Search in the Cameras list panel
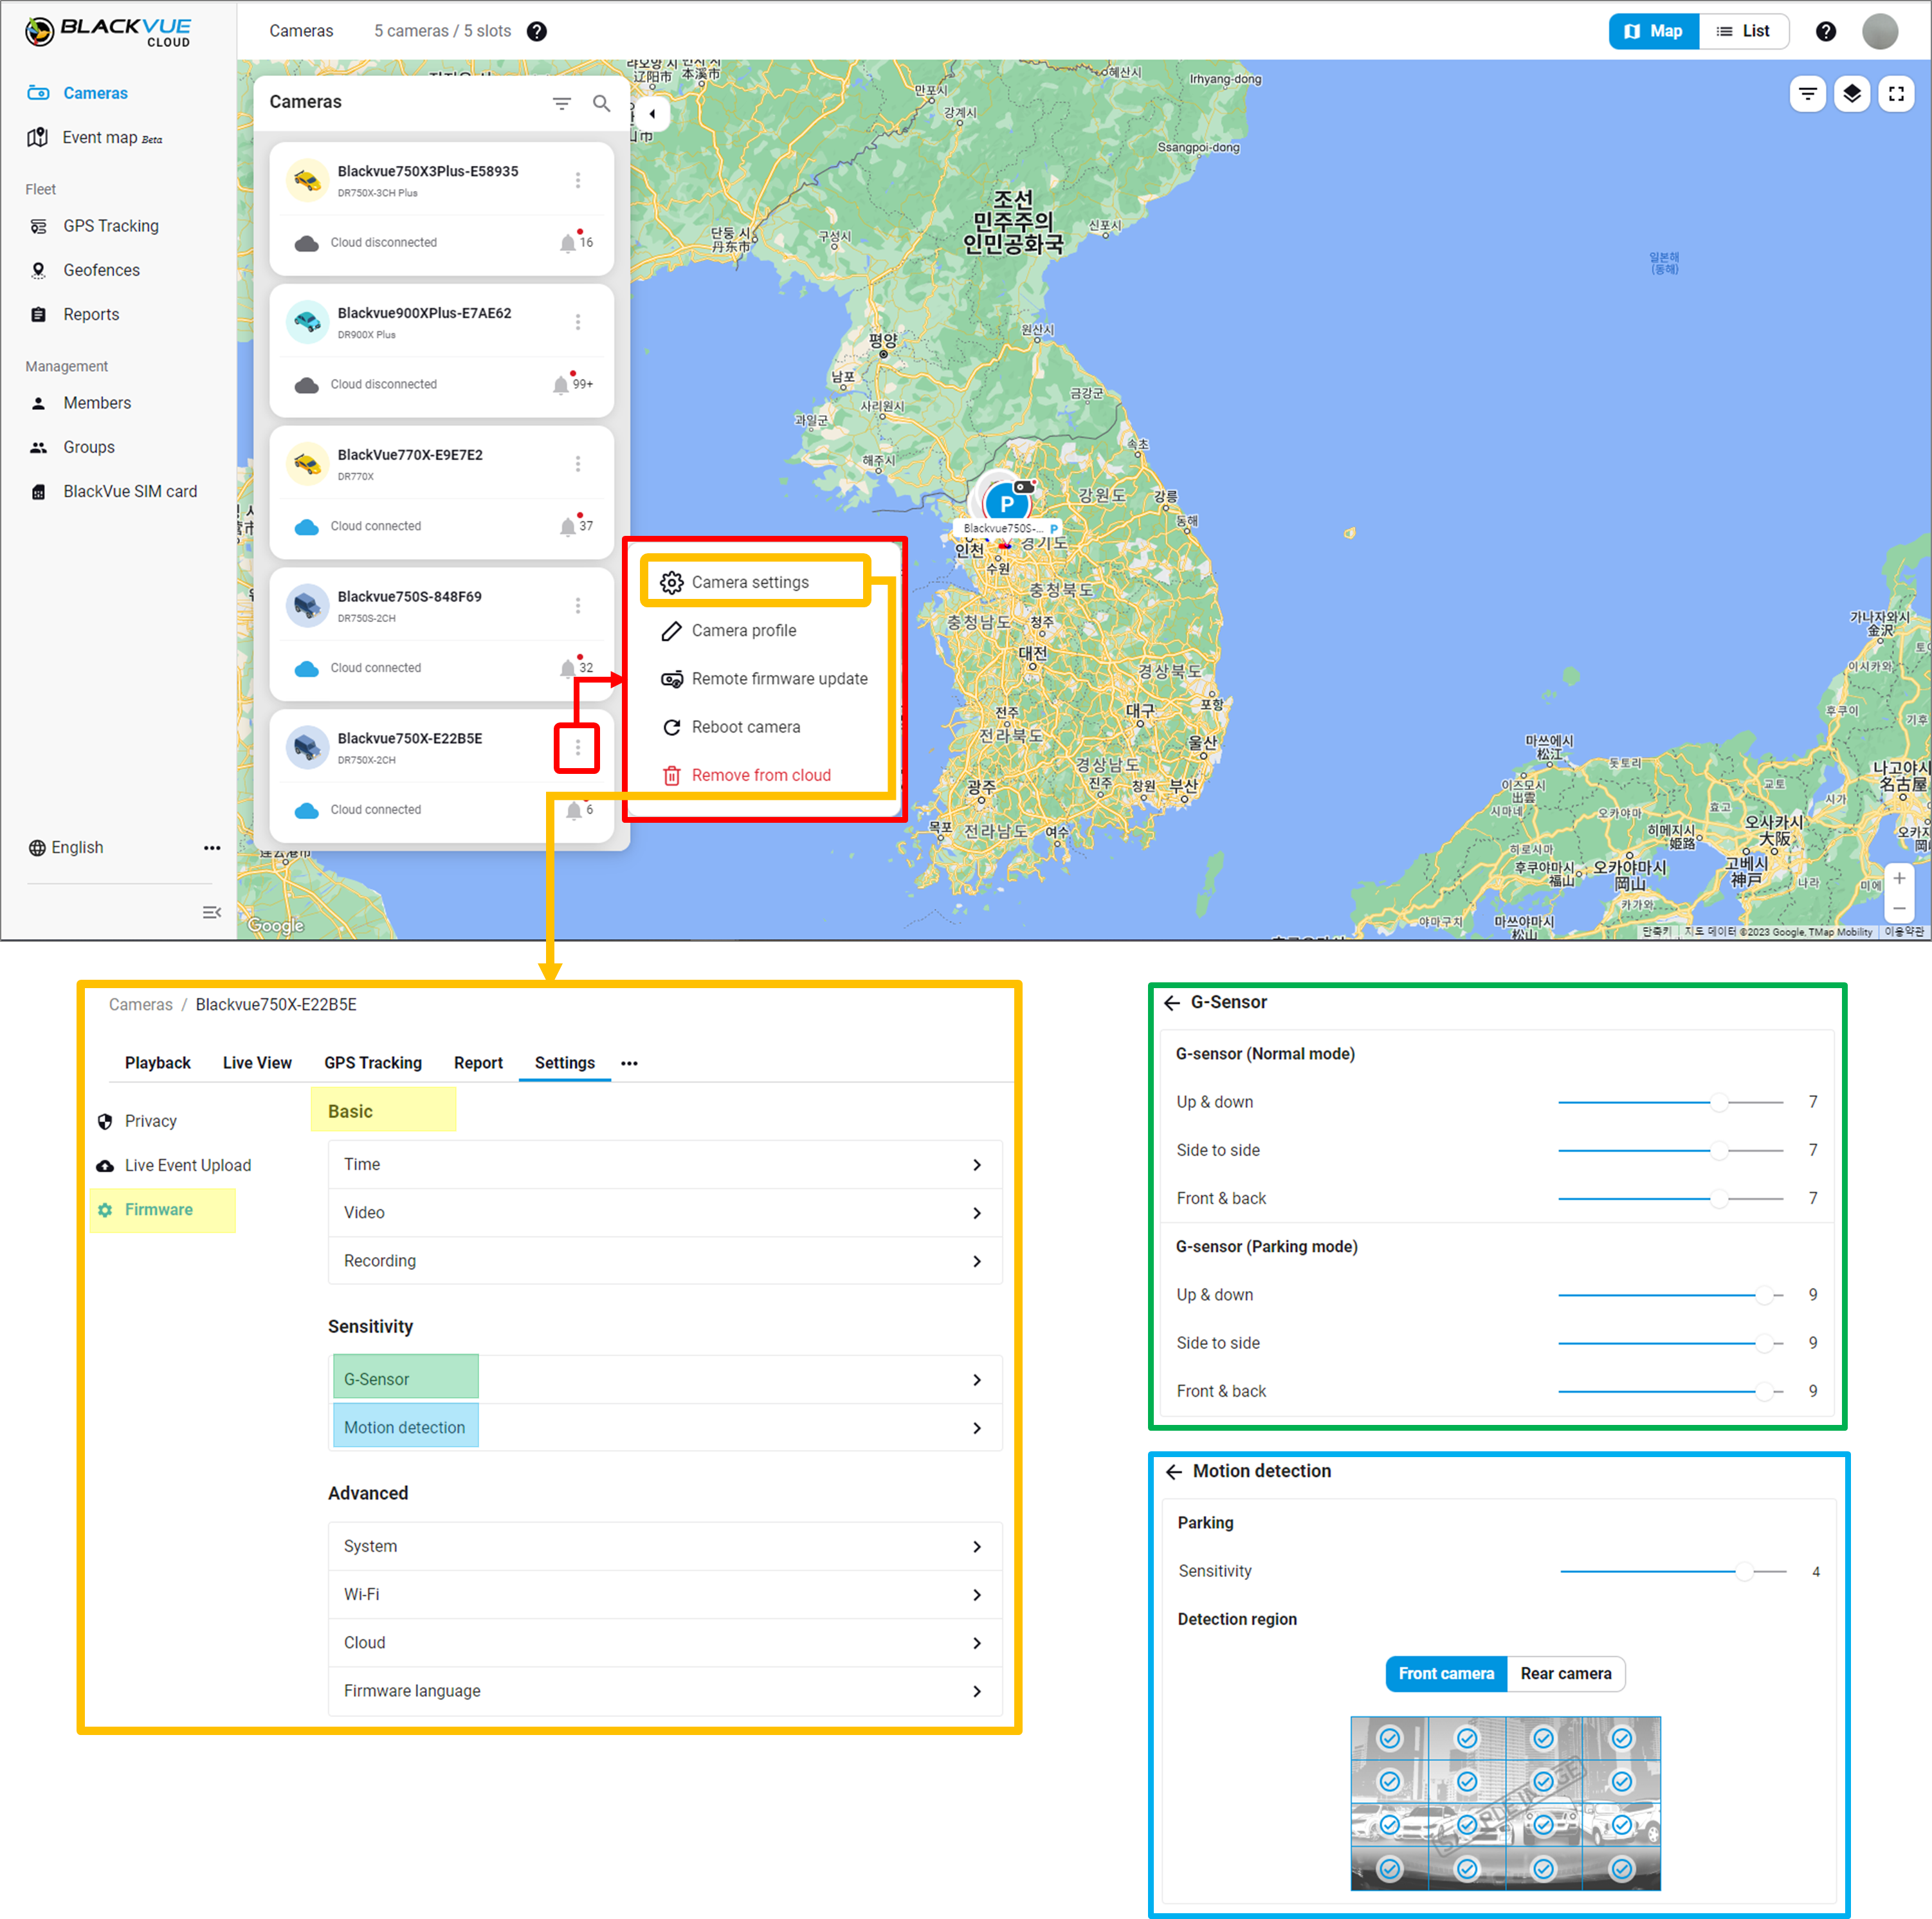This screenshot has width=1932, height=1919. click(x=601, y=103)
